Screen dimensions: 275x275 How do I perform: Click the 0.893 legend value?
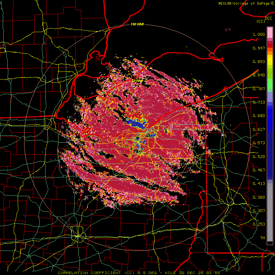tap(259, 61)
